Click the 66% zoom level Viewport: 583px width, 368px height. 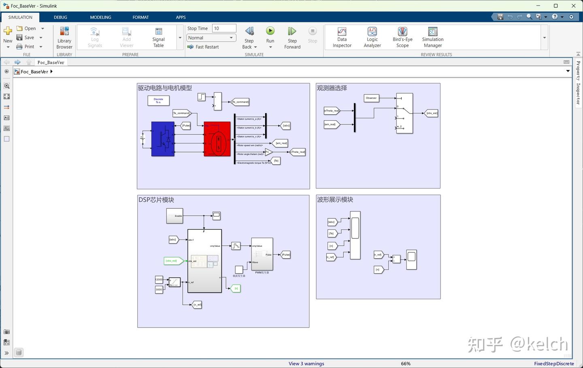click(x=406, y=364)
